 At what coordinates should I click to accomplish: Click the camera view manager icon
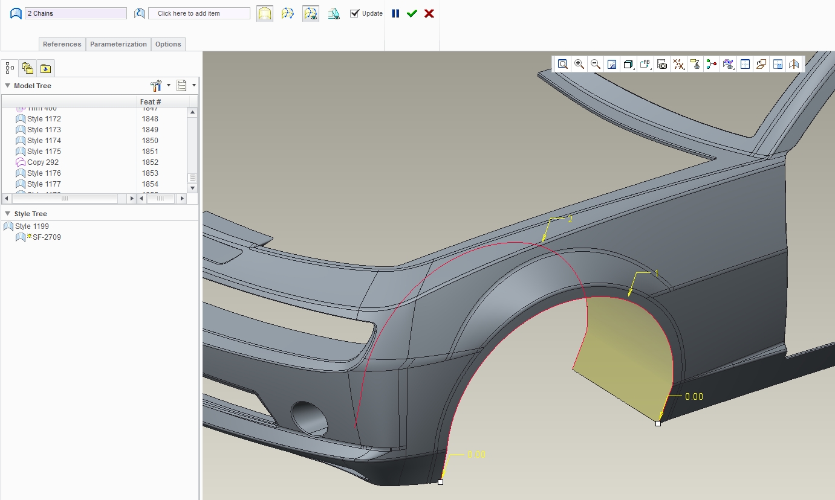click(662, 64)
